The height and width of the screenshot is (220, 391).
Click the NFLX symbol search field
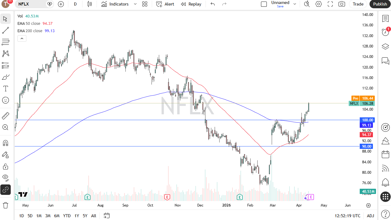tap(31, 4)
